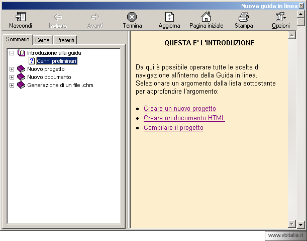Viewport: 307px width, 241px height.
Task: Switch to the Sommario tab
Action: (x=18, y=39)
